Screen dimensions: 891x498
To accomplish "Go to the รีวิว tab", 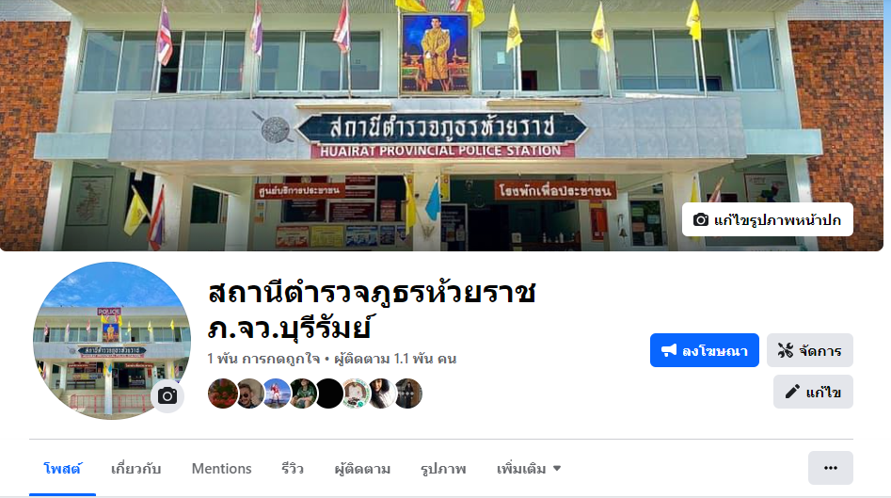I will click(293, 469).
